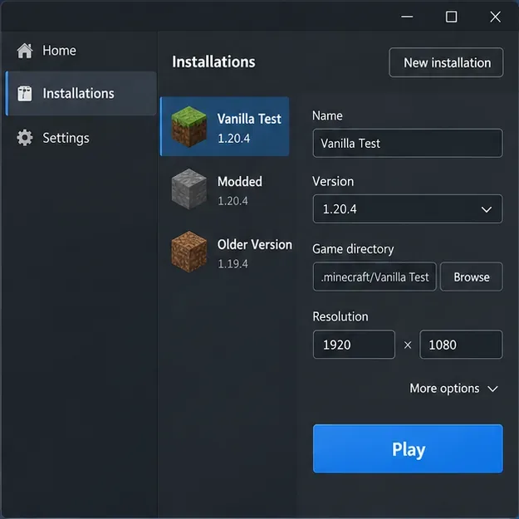Click the Settings gear icon
This screenshot has height=519, width=519.
tap(25, 138)
